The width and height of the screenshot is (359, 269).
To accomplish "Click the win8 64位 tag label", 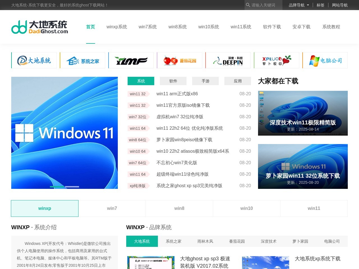I will click(138, 140).
